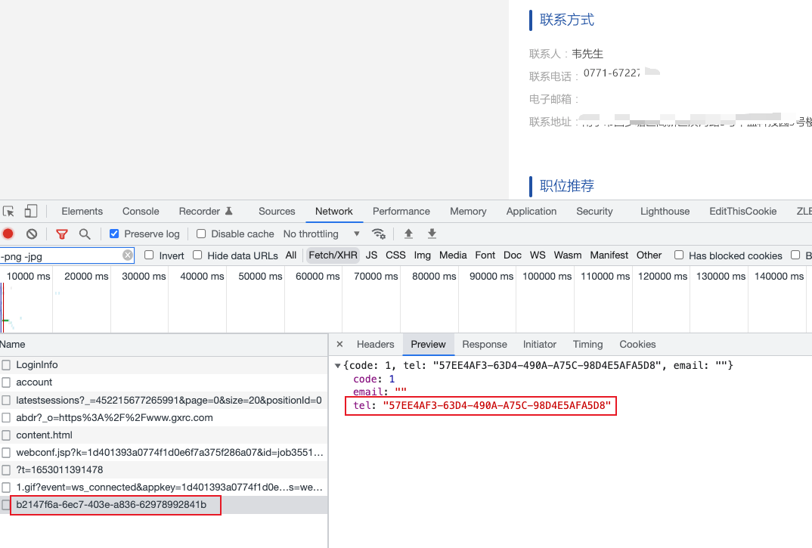Filter requests by Media
The width and height of the screenshot is (812, 548).
click(x=453, y=255)
